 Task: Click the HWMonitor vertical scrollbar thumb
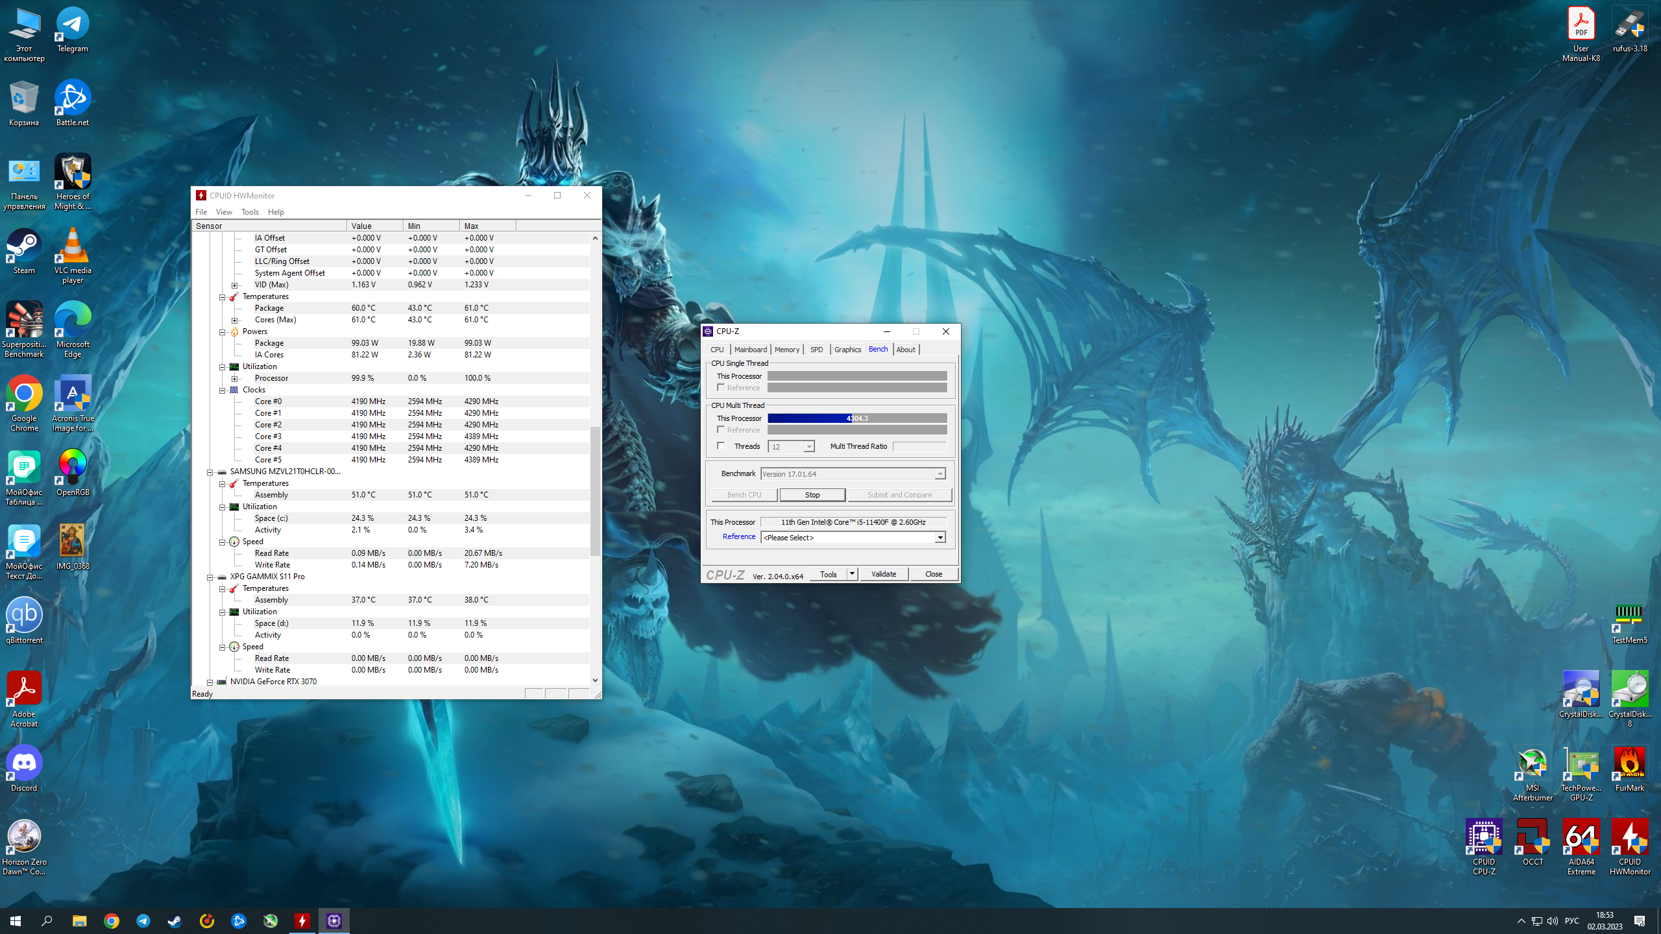pos(594,490)
